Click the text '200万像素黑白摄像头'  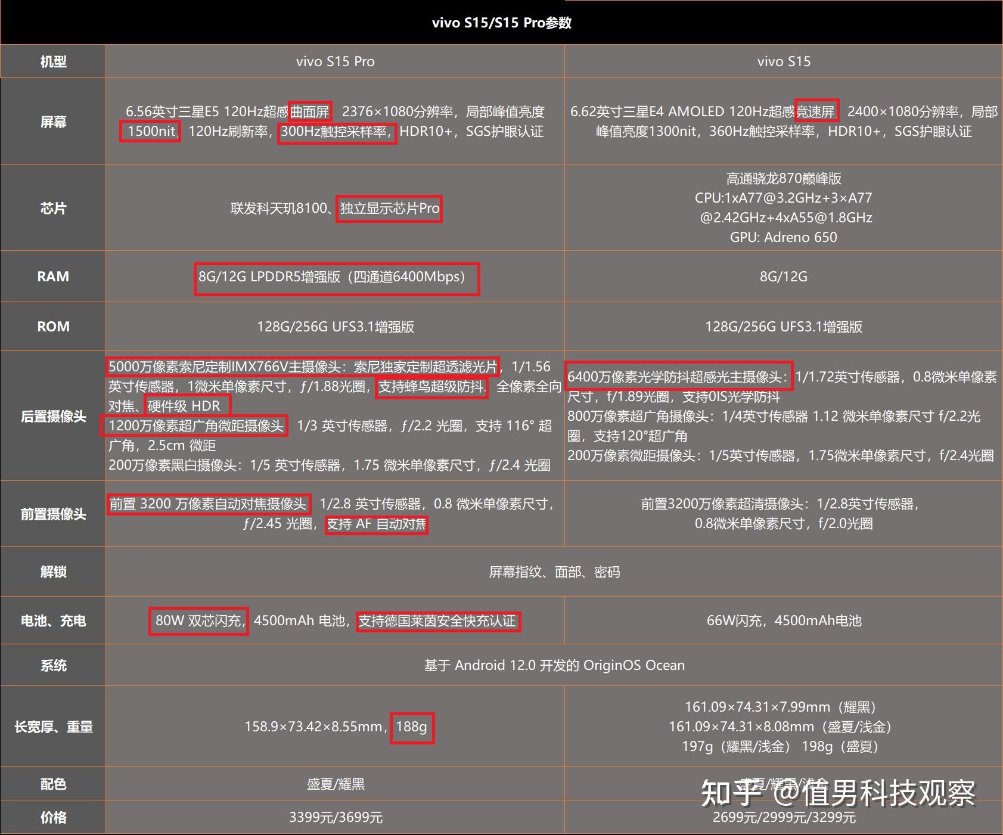click(x=173, y=465)
